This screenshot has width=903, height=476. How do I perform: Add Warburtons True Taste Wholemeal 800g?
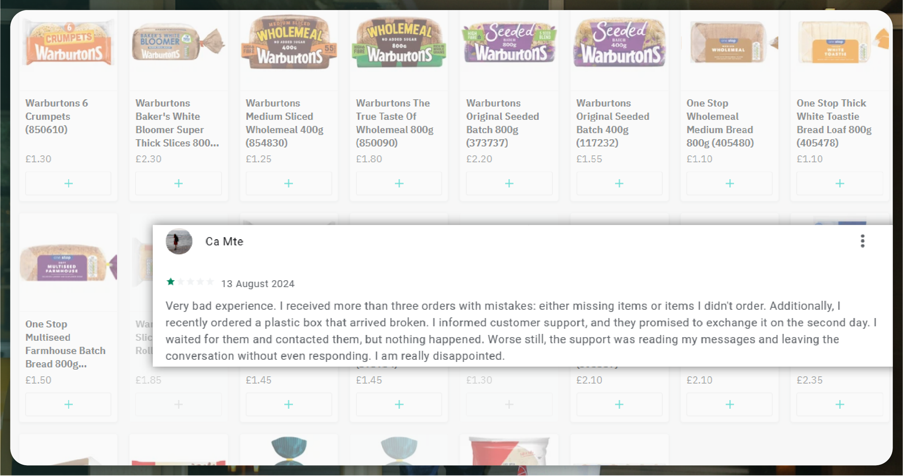(399, 183)
